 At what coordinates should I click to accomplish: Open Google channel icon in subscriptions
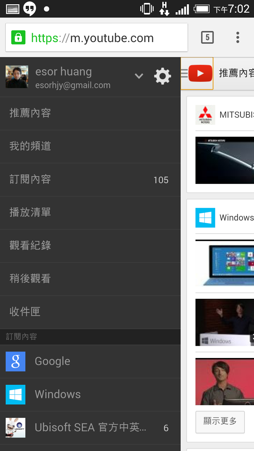[x=16, y=361]
